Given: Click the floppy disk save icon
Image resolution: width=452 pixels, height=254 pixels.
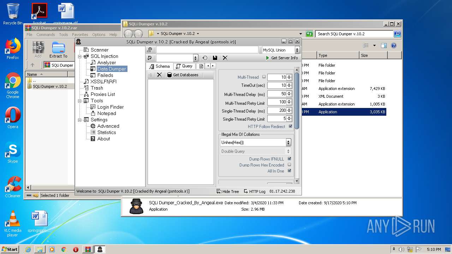Looking at the screenshot, I should click(x=215, y=58).
